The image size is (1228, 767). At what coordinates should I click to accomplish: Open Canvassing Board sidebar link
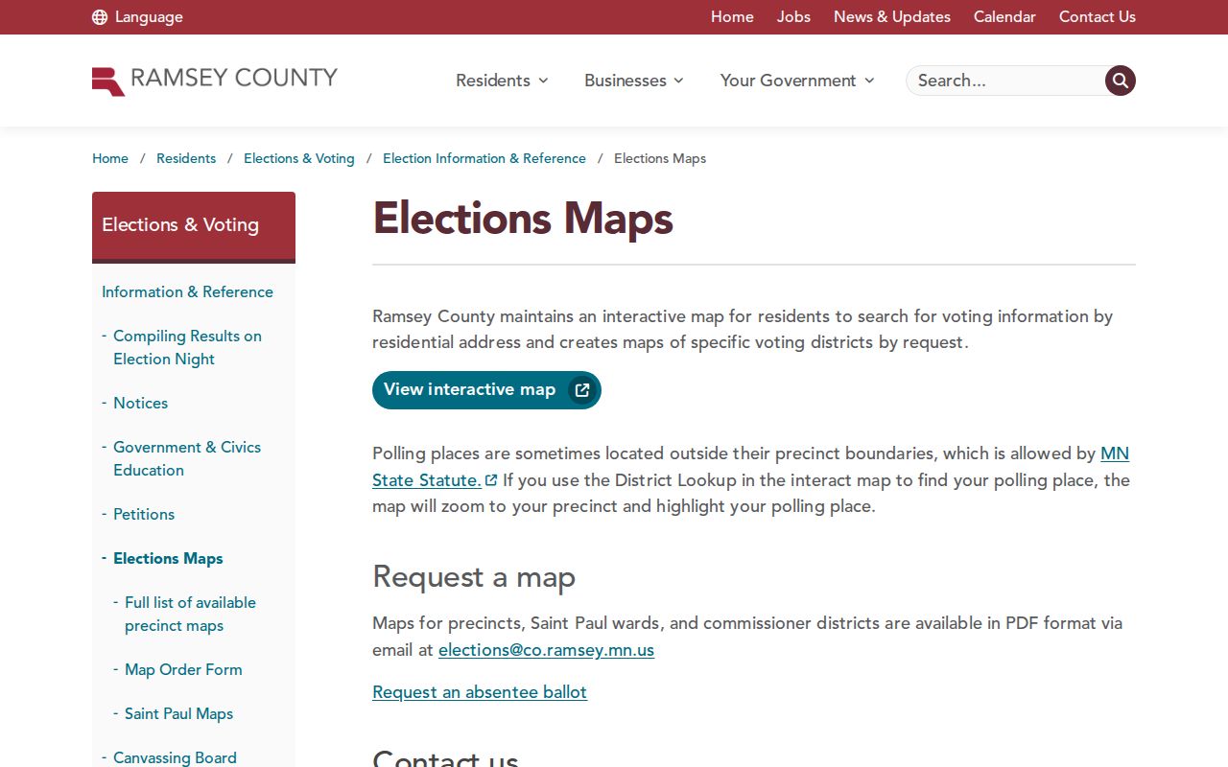tap(175, 757)
